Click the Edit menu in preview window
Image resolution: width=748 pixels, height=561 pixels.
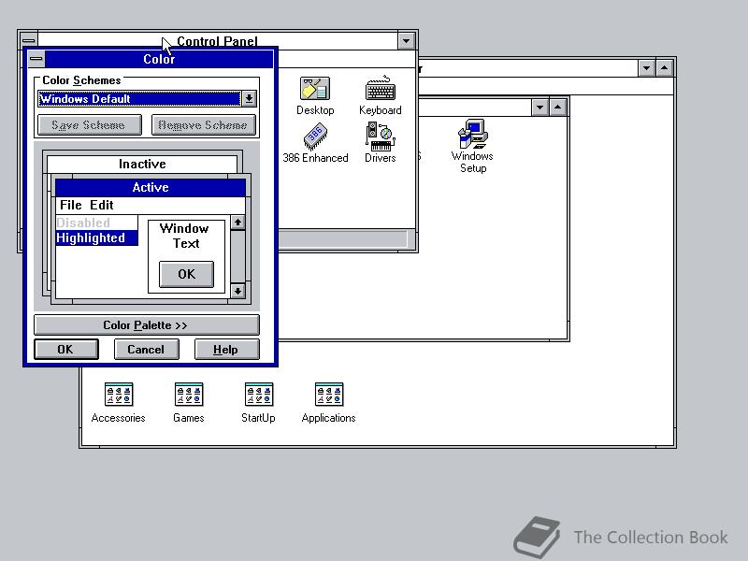click(x=102, y=205)
